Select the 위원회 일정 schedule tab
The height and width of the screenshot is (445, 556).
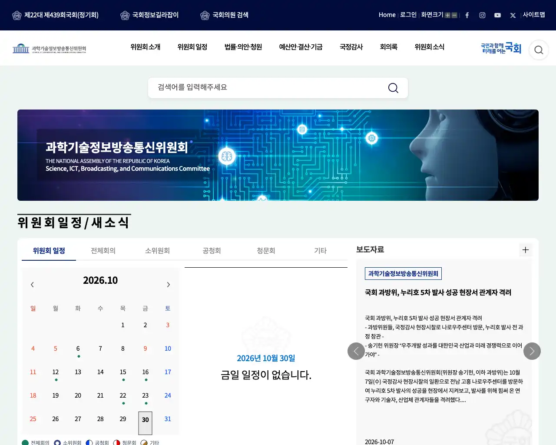click(x=49, y=251)
